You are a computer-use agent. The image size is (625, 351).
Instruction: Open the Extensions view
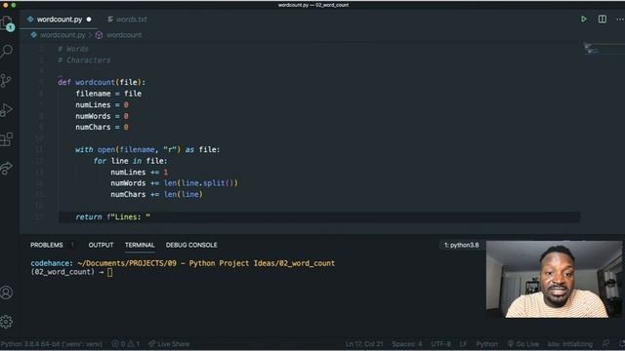coord(7,138)
